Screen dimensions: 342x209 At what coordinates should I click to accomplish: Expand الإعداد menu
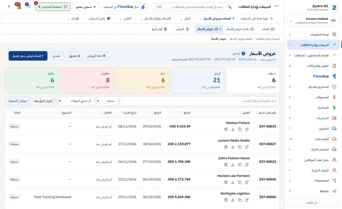(73, 18)
